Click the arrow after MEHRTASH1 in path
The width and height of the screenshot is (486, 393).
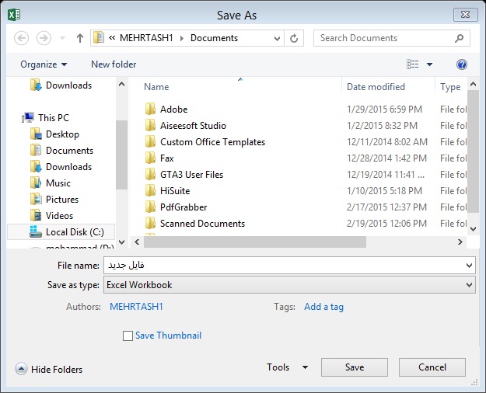182,38
